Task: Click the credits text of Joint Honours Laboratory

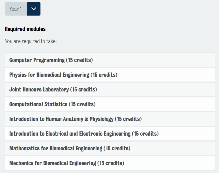Action: [x=84, y=89]
